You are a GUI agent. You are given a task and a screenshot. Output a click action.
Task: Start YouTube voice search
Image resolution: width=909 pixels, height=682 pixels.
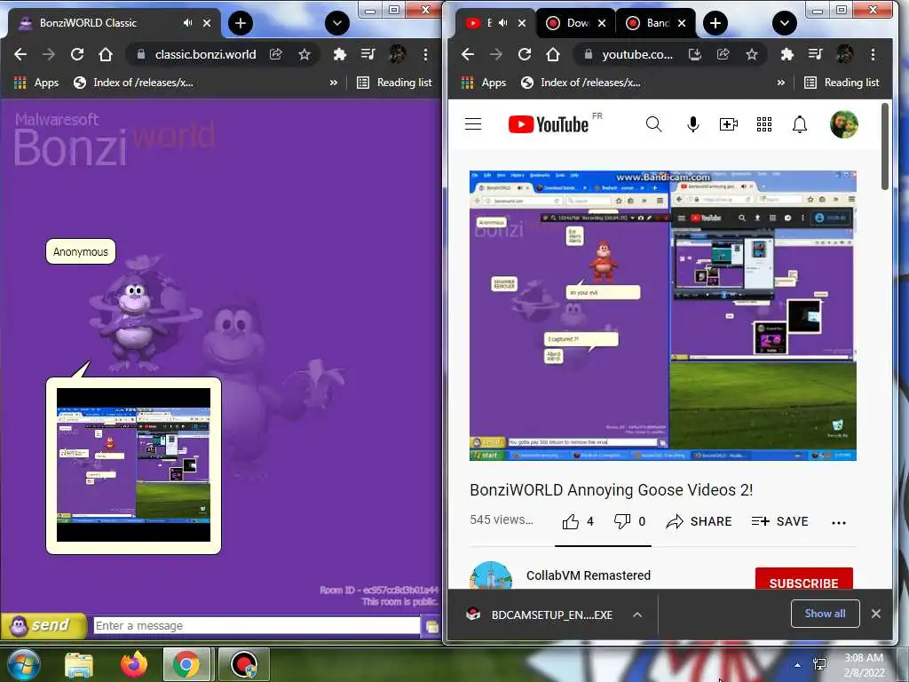click(x=692, y=124)
